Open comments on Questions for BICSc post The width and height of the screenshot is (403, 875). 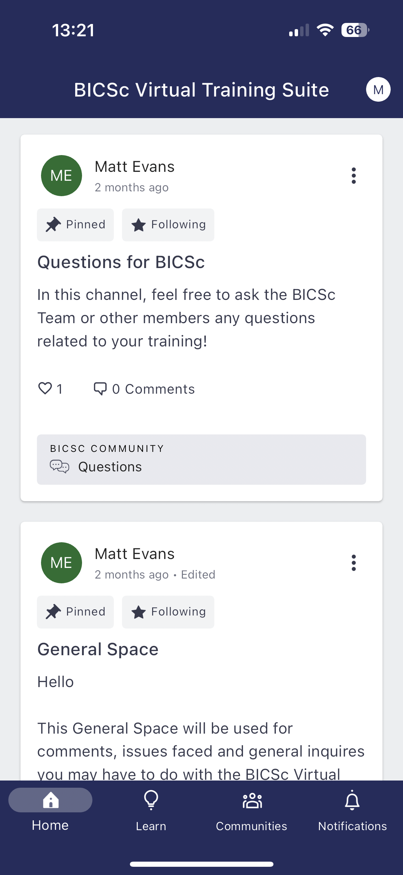point(144,389)
